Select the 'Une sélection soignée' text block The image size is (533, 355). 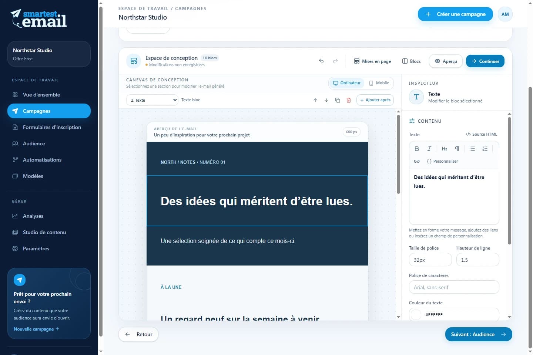[x=257, y=246]
